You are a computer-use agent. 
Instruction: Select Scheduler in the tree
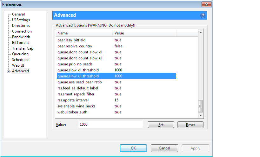point(20,60)
